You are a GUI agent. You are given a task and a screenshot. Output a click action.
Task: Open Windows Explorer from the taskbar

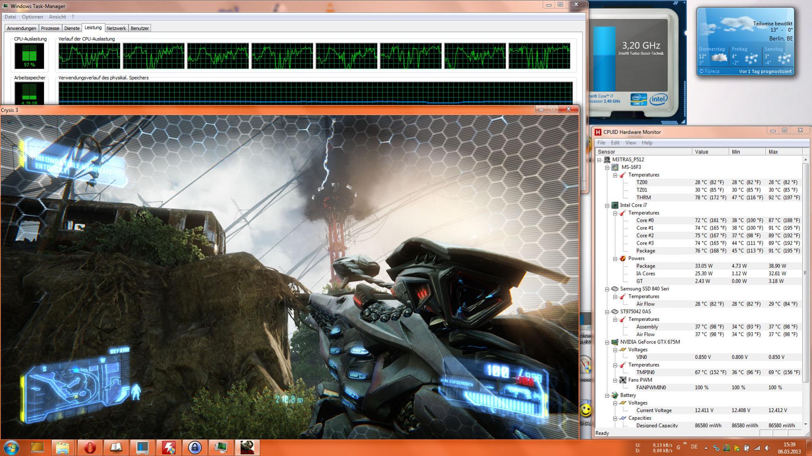point(63,448)
